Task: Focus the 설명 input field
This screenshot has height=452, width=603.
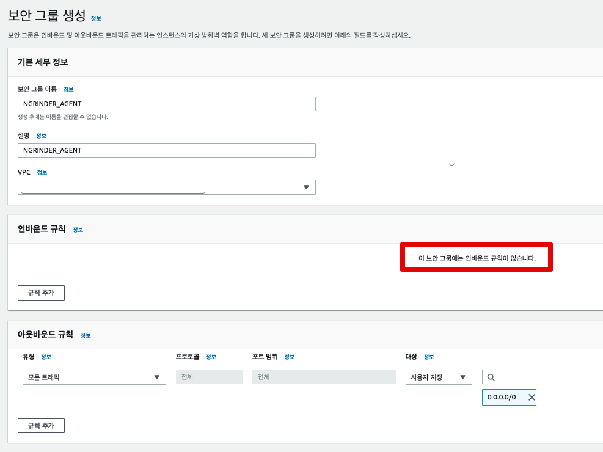Action: pyautogui.click(x=167, y=150)
